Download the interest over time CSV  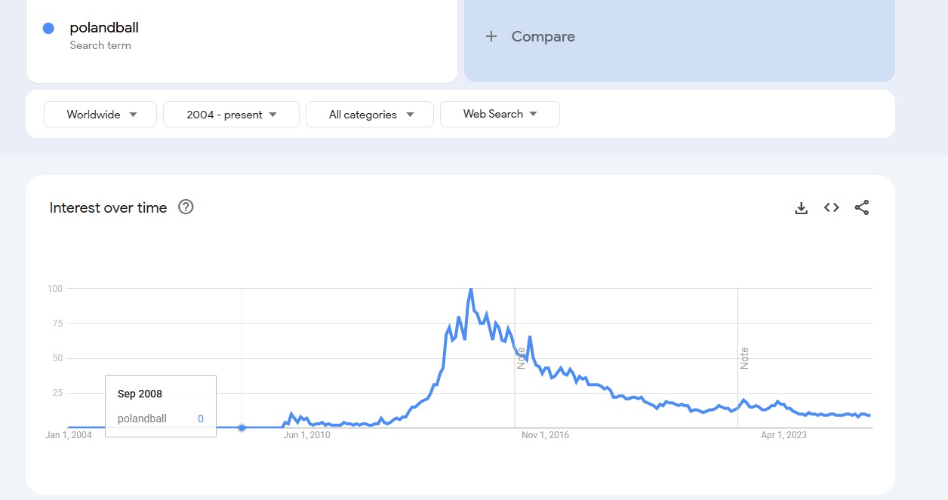click(x=802, y=207)
